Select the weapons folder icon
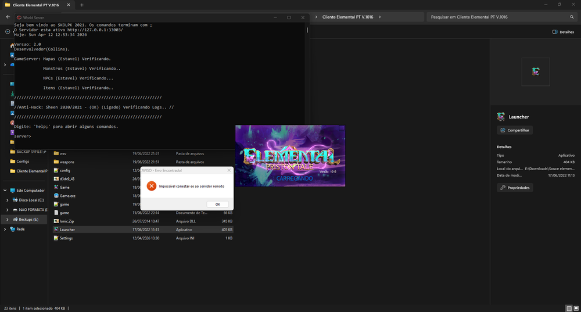Image resolution: width=581 pixels, height=312 pixels. [x=56, y=162]
